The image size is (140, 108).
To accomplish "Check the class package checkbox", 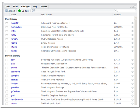I will coord(7,64).
